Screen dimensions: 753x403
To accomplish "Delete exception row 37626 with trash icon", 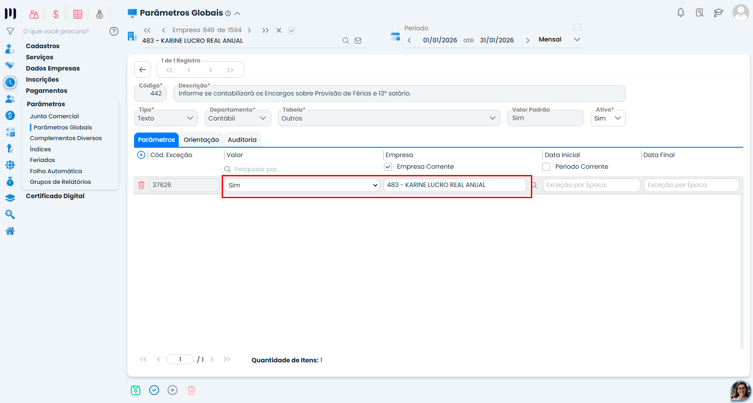I will point(141,185).
